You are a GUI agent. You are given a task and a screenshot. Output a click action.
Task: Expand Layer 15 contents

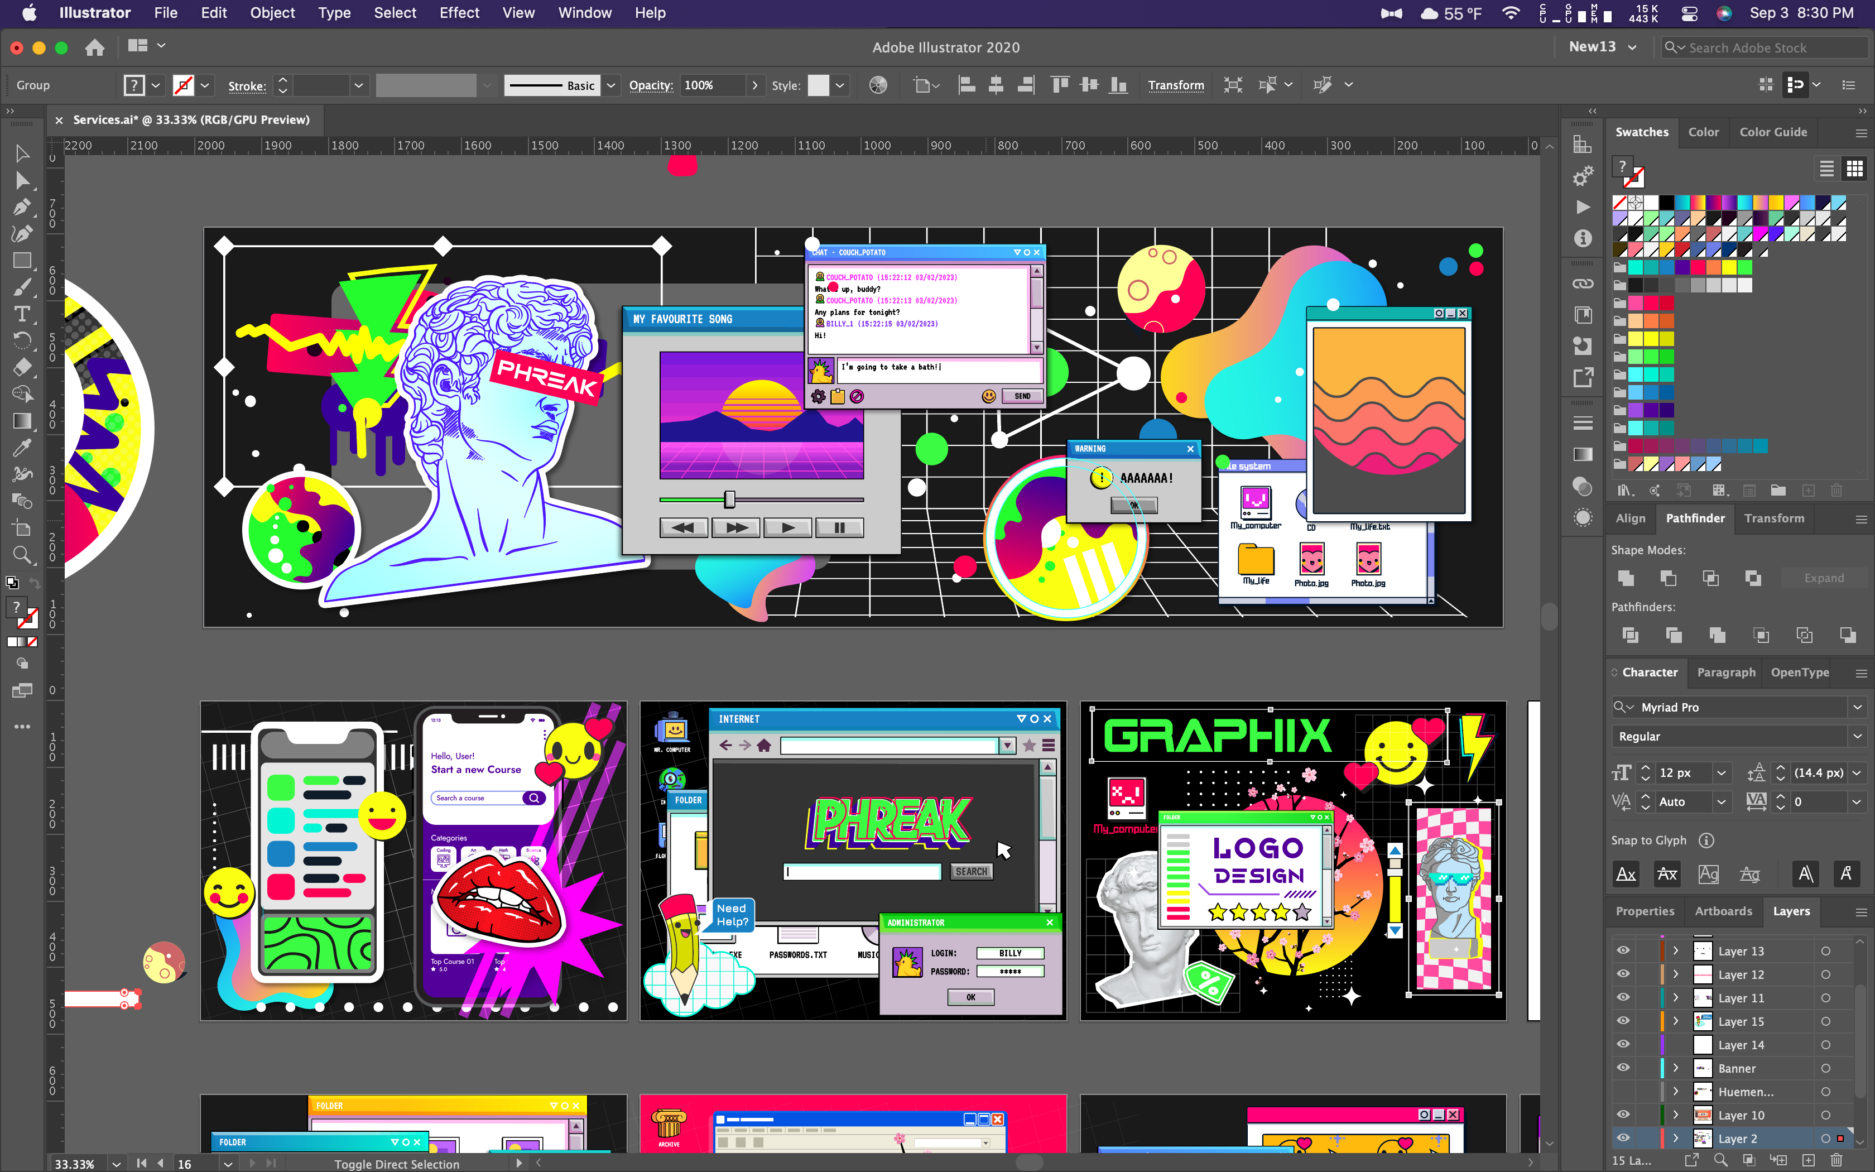pos(1675,1021)
